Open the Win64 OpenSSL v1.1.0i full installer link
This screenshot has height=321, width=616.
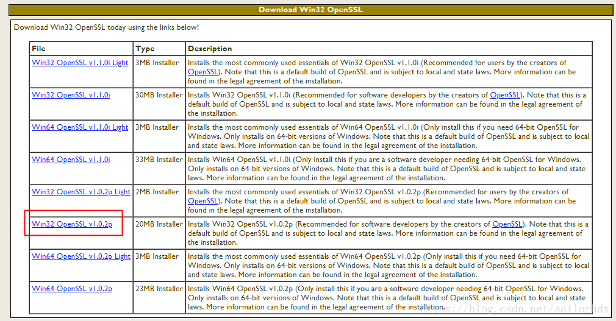click(71, 160)
